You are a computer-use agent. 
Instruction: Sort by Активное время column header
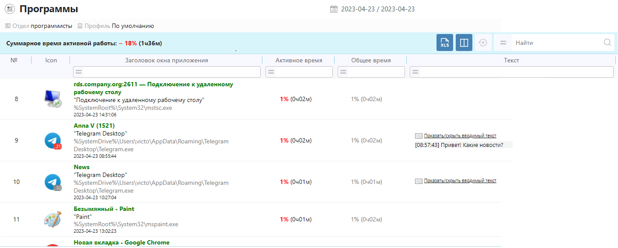click(298, 61)
